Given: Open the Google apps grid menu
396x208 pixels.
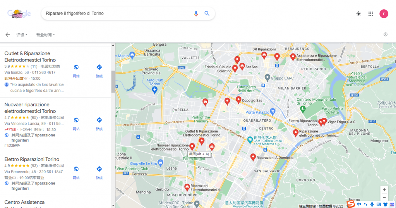Looking at the screenshot, I should (x=370, y=14).
